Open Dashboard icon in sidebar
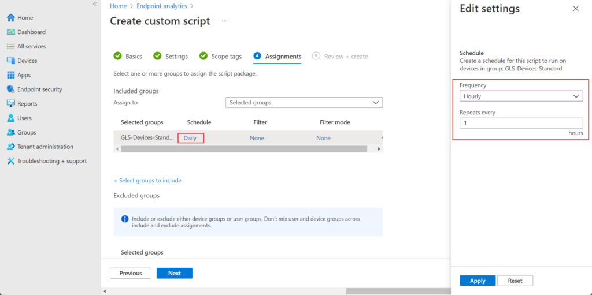The width and height of the screenshot is (592, 295). click(10, 32)
